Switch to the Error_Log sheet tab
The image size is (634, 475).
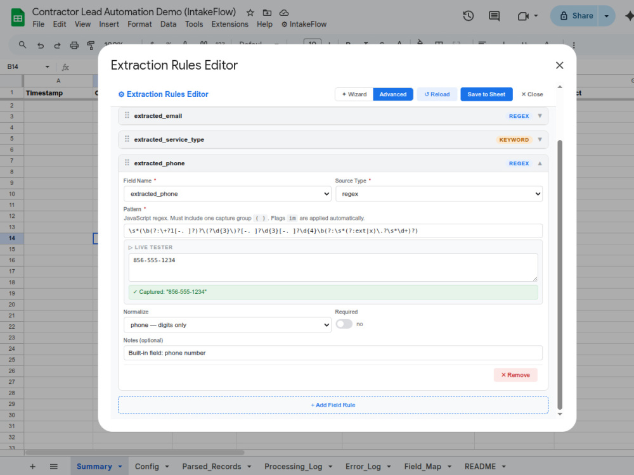click(363, 467)
